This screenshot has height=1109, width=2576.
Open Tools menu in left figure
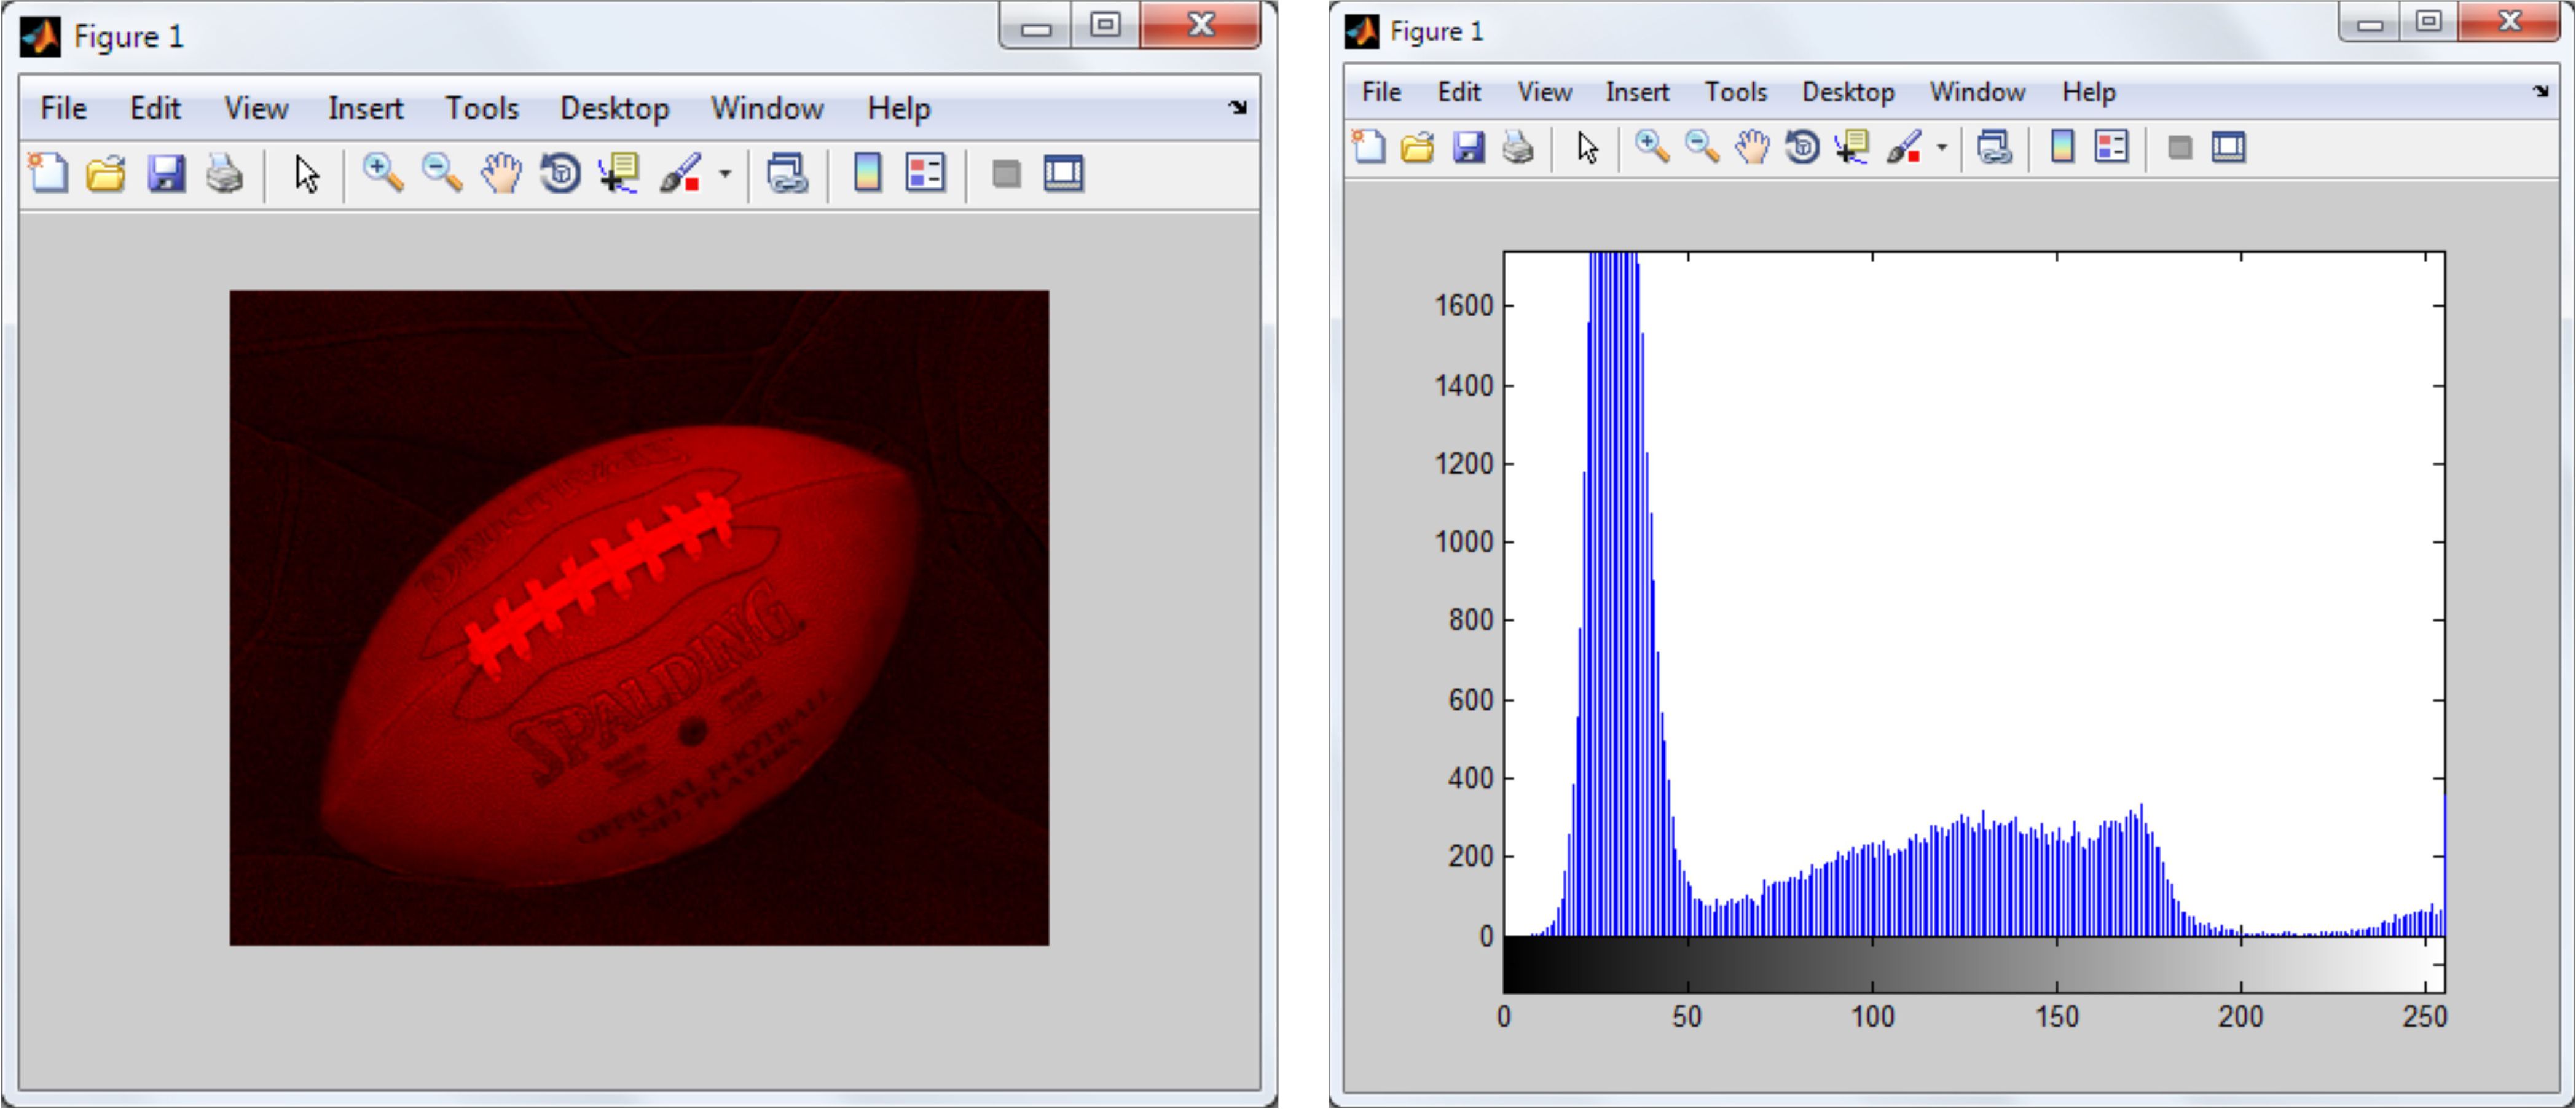coord(481,108)
